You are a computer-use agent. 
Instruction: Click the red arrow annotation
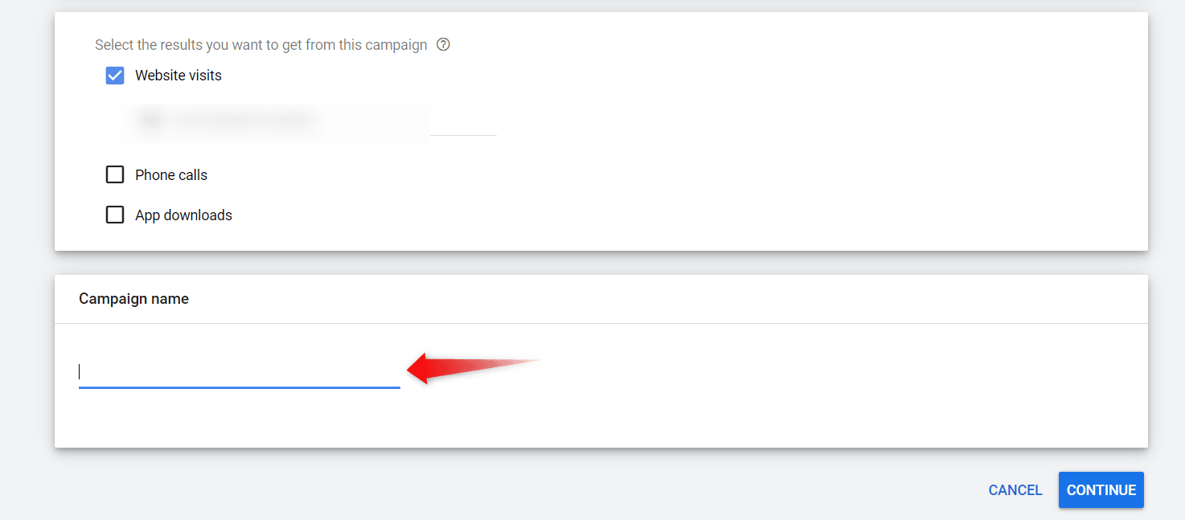(474, 369)
